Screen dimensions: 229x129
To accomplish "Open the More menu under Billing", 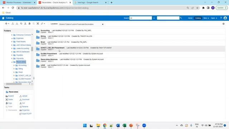I will [x=50, y=38].
